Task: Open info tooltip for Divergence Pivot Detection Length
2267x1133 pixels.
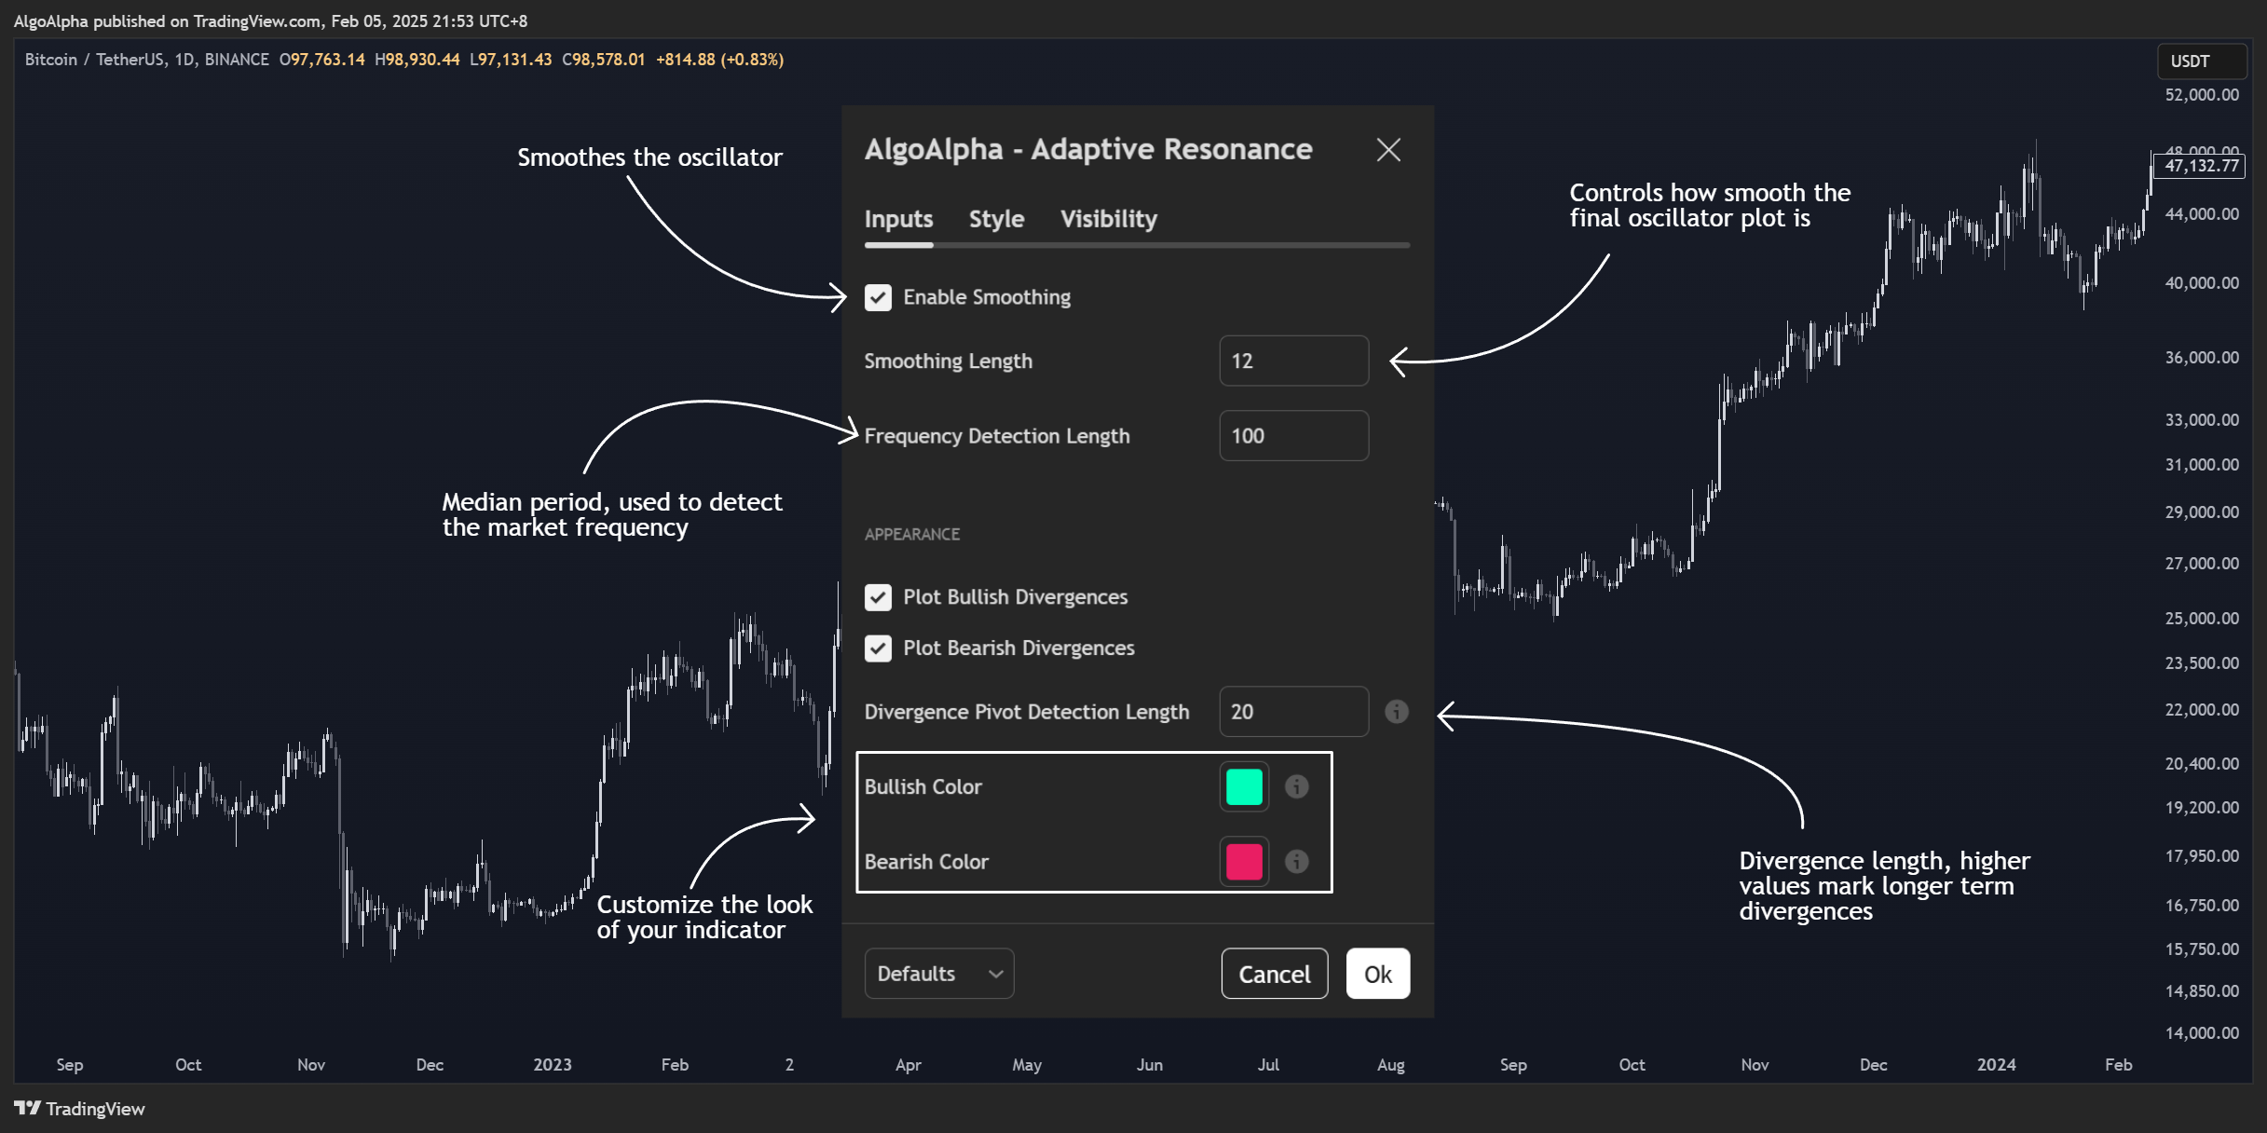Action: pos(1396,712)
